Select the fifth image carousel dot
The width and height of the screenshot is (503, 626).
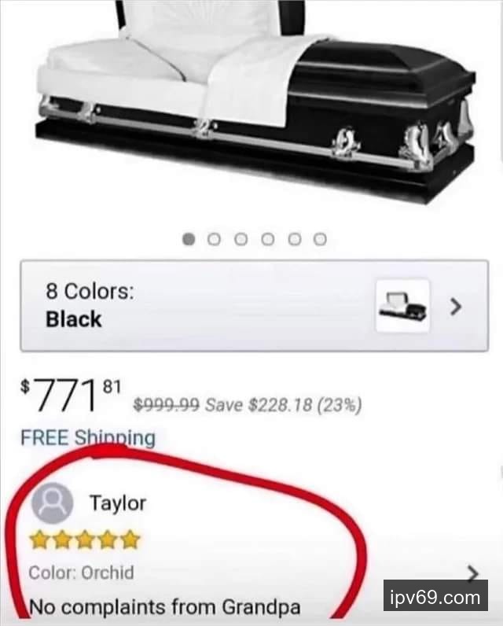[x=295, y=239]
